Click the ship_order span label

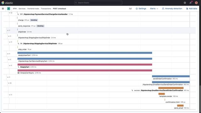click(x=22, y=50)
